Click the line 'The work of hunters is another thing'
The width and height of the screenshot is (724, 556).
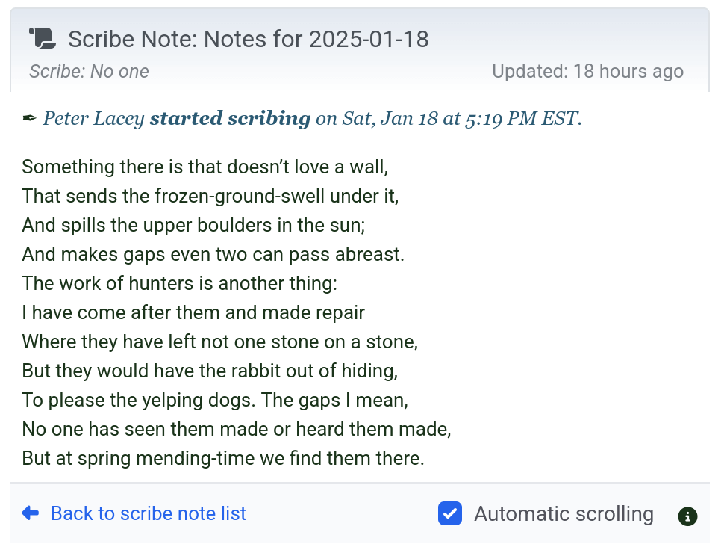point(180,283)
